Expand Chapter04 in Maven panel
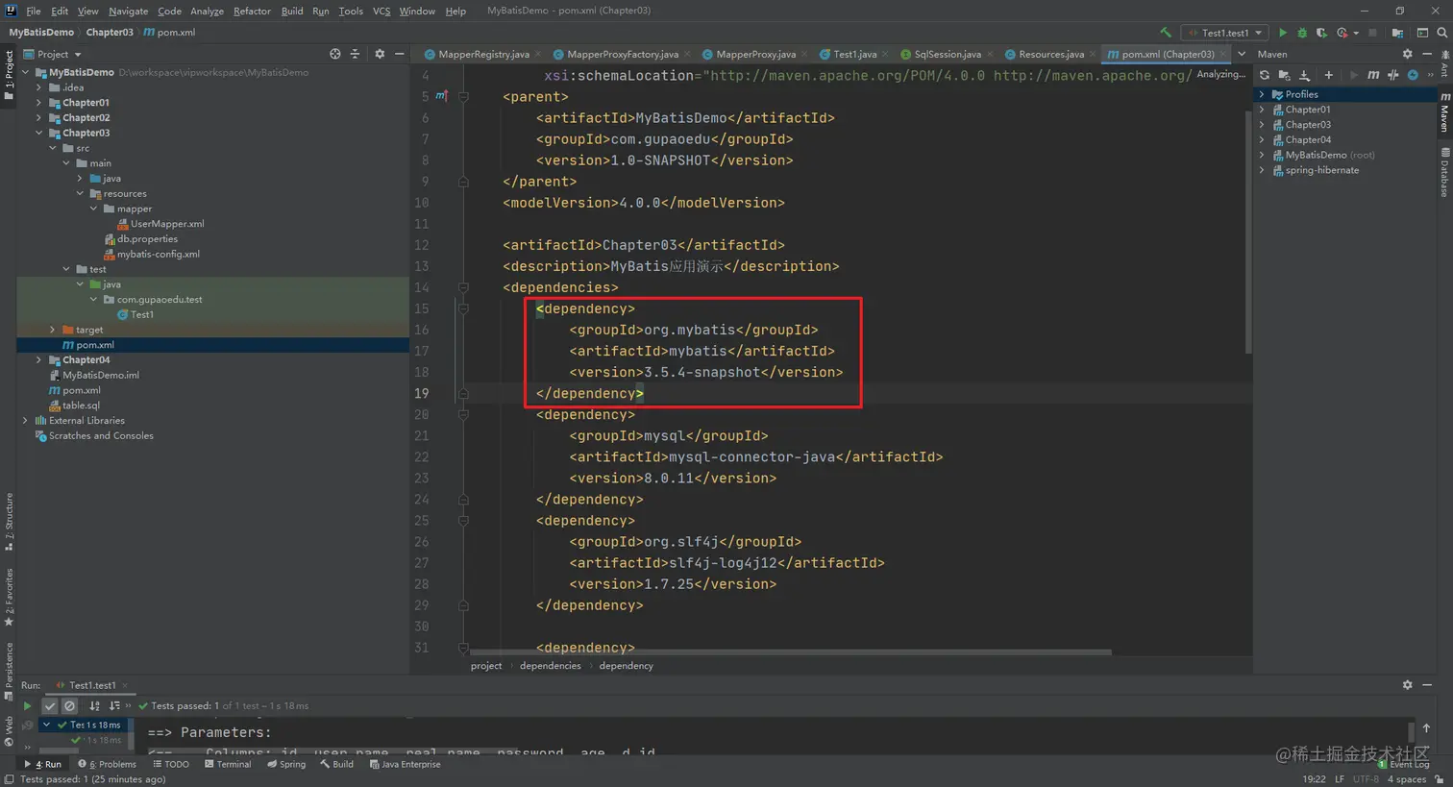This screenshot has height=787, width=1453. (x=1262, y=139)
